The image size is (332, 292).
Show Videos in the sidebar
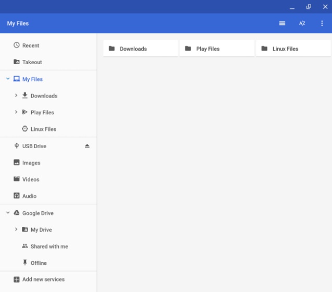point(48,179)
